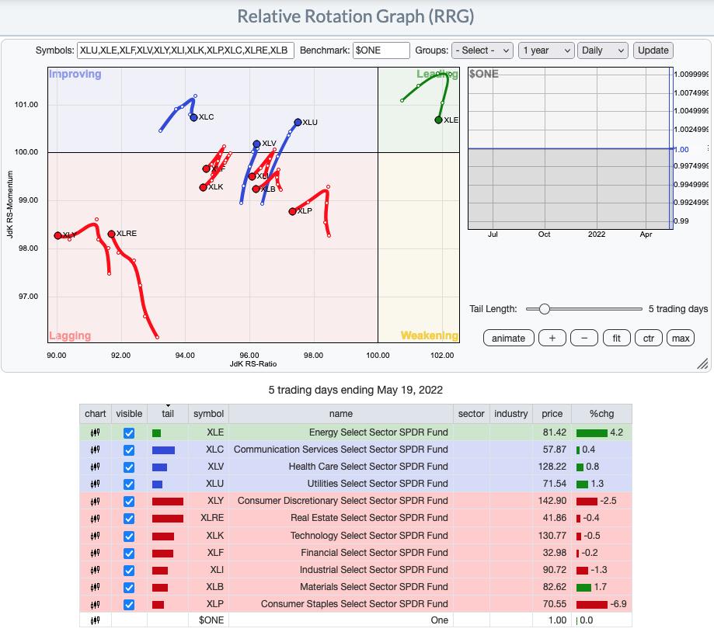The width and height of the screenshot is (714, 632).
Task: Open the chart icon for XLRE
Action: (x=95, y=518)
